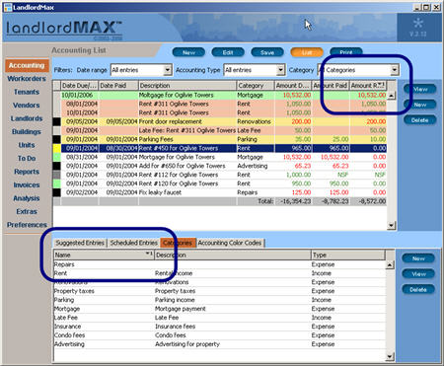This screenshot has width=444, height=366.
Task: Click Delete button beside the accounting list
Action: tap(420, 120)
